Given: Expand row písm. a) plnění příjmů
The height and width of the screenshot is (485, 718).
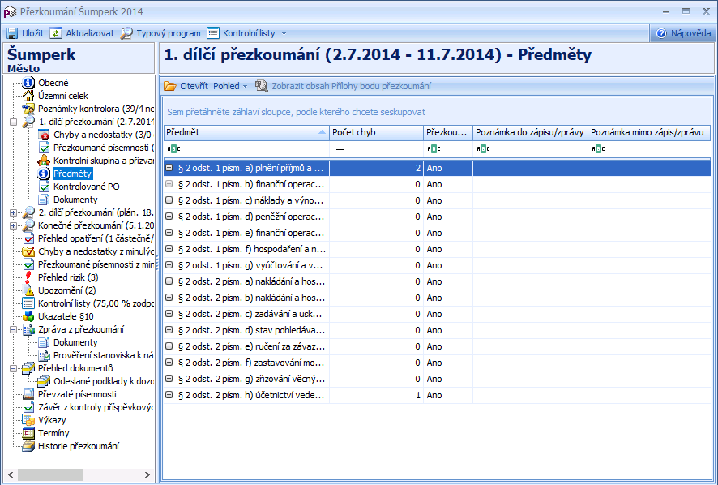Looking at the screenshot, I should [169, 168].
